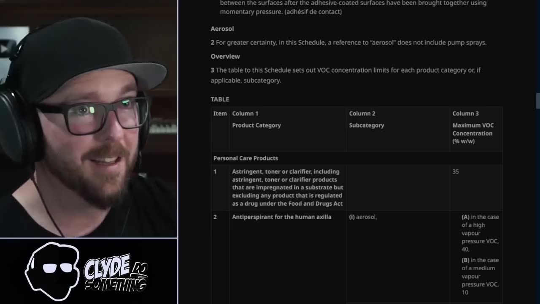The height and width of the screenshot is (304, 540).
Task: Click the adhésif de contact French term
Action: 313,12
